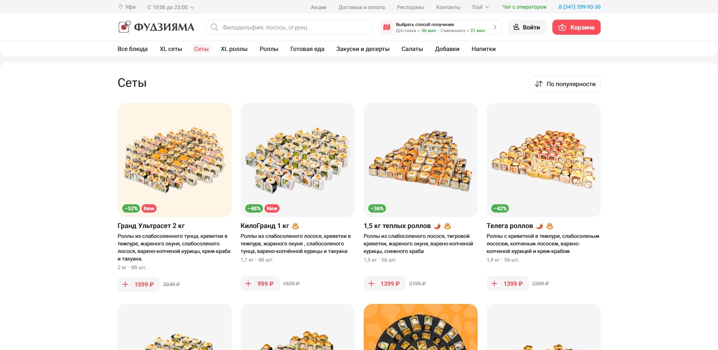The height and width of the screenshot is (350, 718).
Task: Click the map icon for delivery method
Action: coord(387,27)
